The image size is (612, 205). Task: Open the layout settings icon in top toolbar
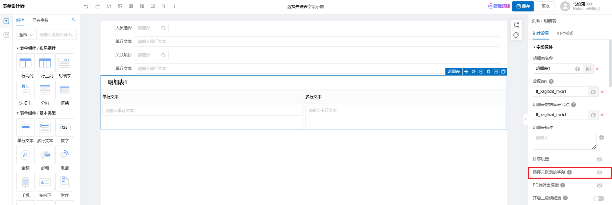click(131, 6)
